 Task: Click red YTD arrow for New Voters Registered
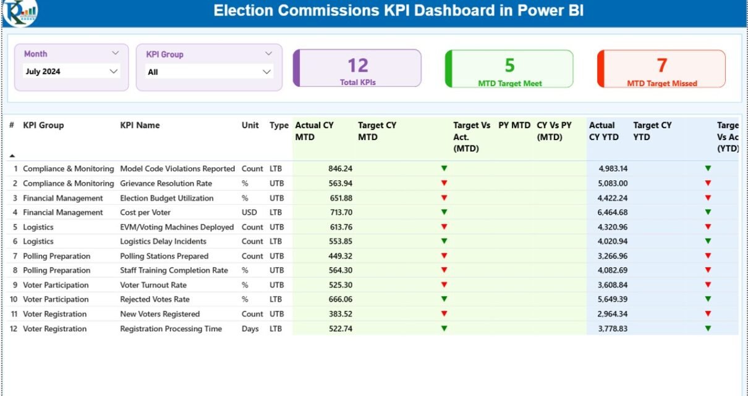coord(708,314)
